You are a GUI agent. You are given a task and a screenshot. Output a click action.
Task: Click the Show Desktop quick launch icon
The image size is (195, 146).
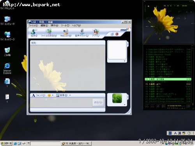[x=19, y=143]
